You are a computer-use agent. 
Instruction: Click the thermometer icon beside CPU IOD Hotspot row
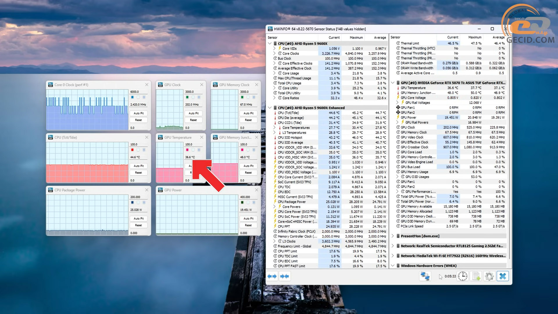pos(275,138)
